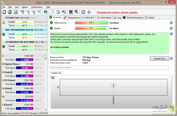
Task: Open the View menu
Action: pyautogui.click(x=17, y=7)
